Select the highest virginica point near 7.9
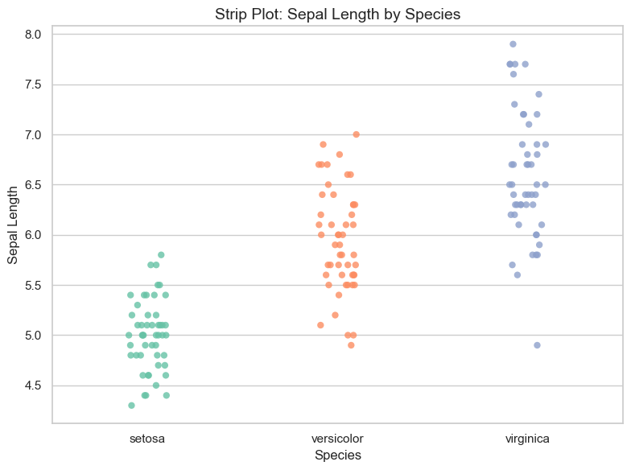631x470 pixels. click(513, 44)
